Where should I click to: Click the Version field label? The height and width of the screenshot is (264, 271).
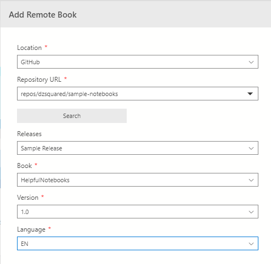(x=28, y=198)
